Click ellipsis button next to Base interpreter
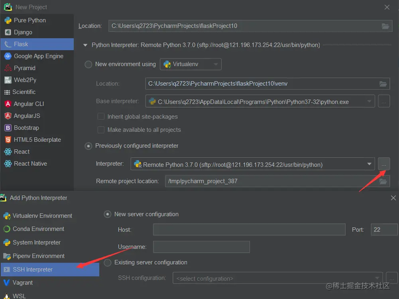399x299 pixels. click(384, 101)
